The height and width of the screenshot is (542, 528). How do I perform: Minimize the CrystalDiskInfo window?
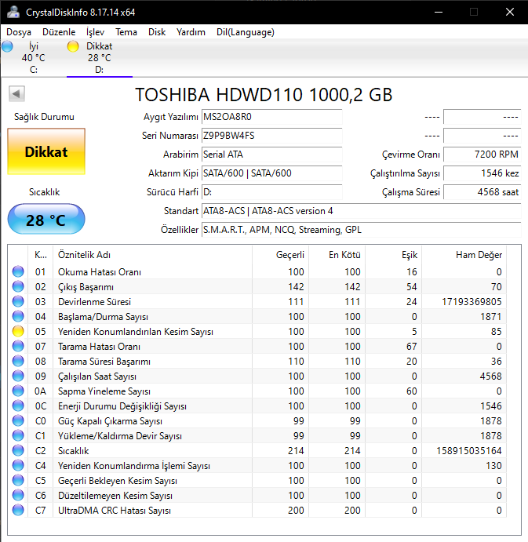click(439, 12)
